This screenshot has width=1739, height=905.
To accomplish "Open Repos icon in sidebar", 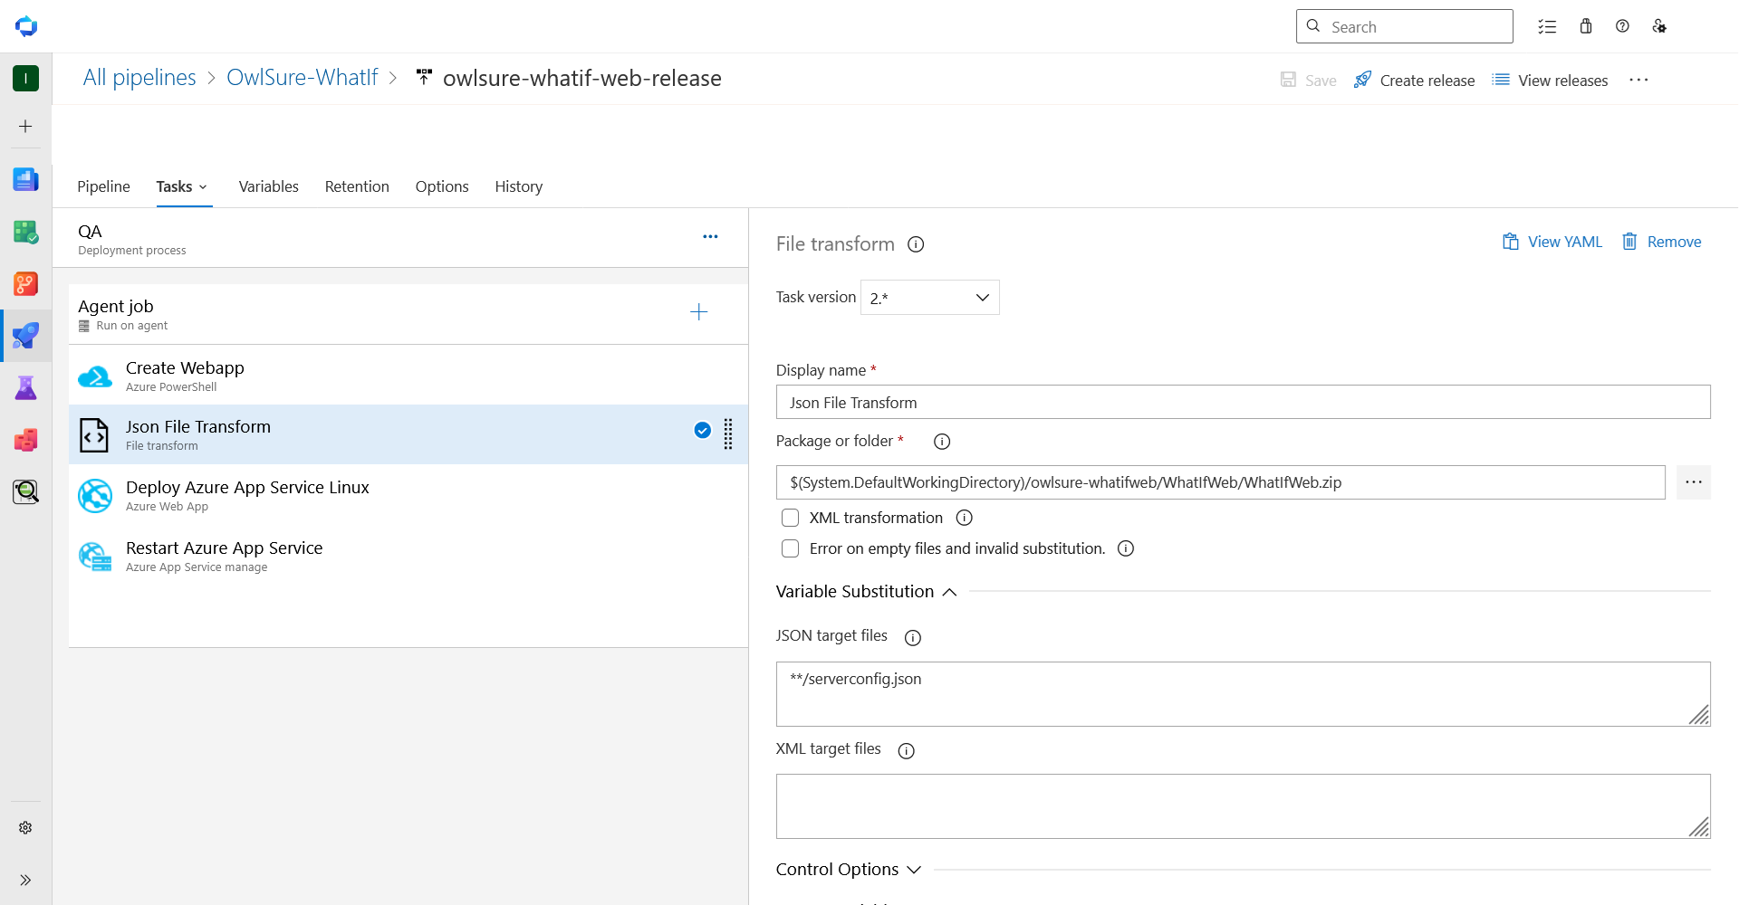I will tap(25, 283).
